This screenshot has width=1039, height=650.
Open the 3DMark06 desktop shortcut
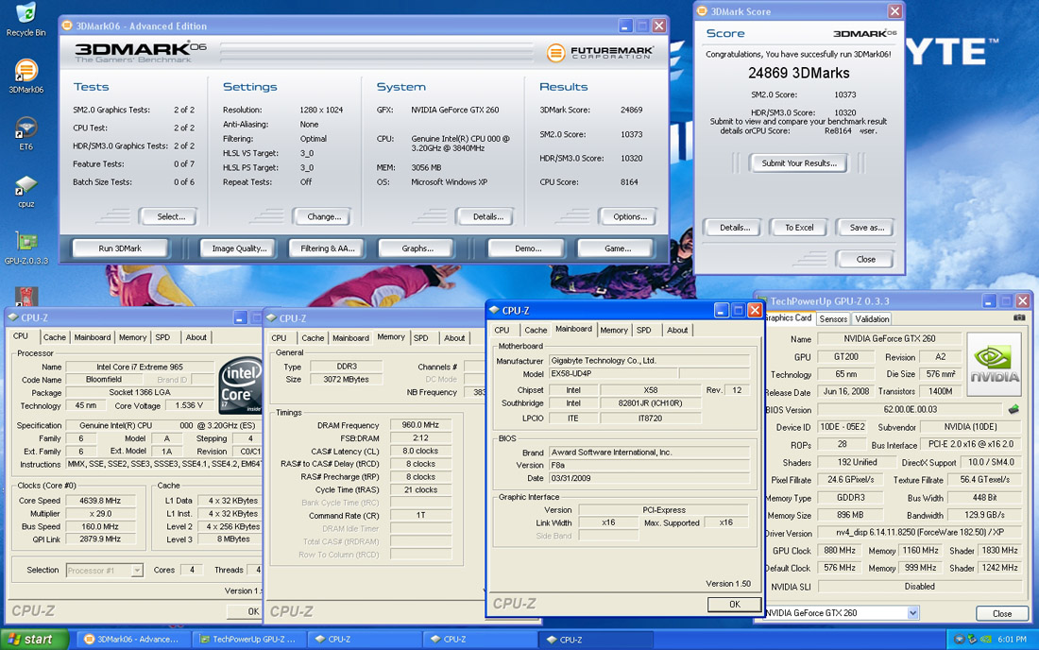click(26, 77)
